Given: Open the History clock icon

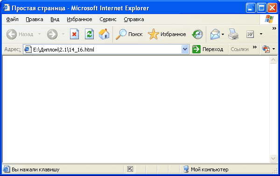Looking at the screenshot, I should (197, 34).
